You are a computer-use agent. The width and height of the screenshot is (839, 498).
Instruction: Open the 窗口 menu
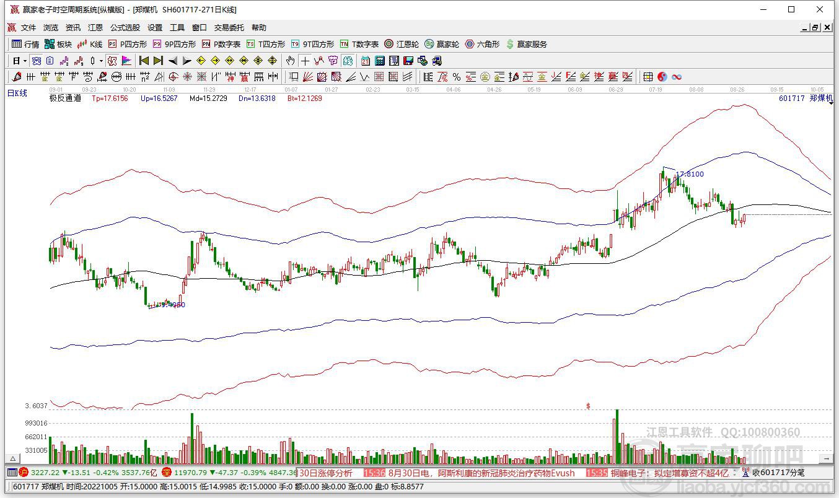coord(200,28)
